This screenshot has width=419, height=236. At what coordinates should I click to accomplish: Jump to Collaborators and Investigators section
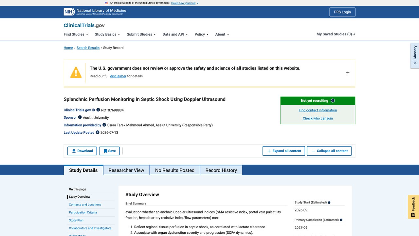[x=90, y=228]
